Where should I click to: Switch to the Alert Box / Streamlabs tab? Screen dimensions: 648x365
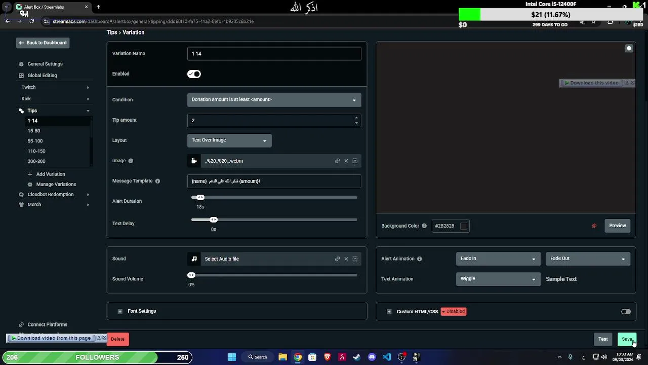(53, 7)
